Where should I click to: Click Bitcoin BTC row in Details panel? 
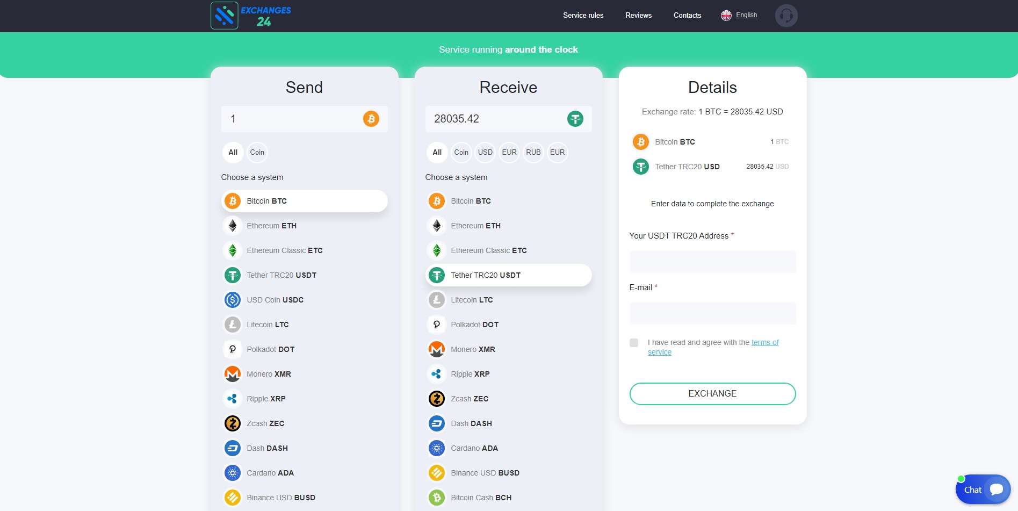pyautogui.click(x=712, y=142)
